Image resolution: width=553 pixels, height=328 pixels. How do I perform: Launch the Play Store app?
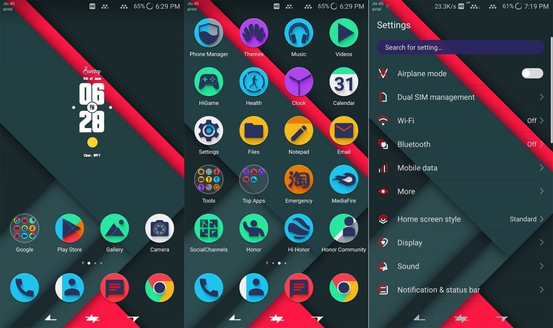(70, 228)
